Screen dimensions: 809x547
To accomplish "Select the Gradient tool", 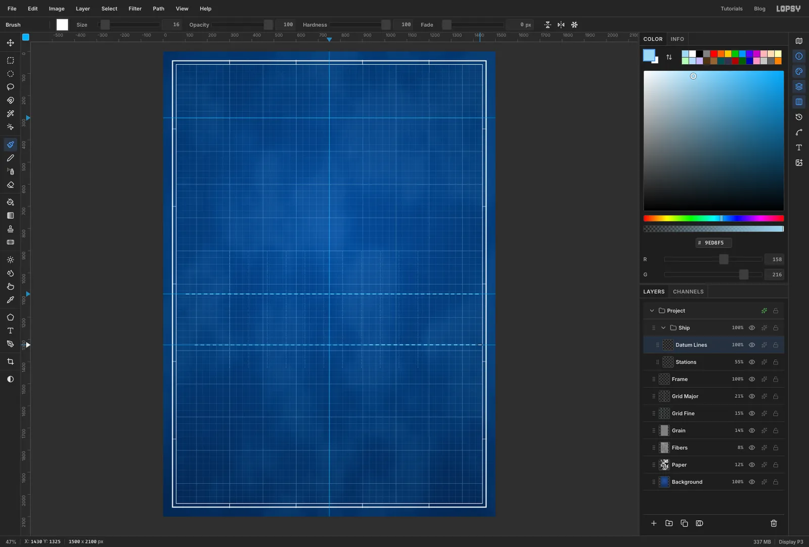I will coord(10,215).
